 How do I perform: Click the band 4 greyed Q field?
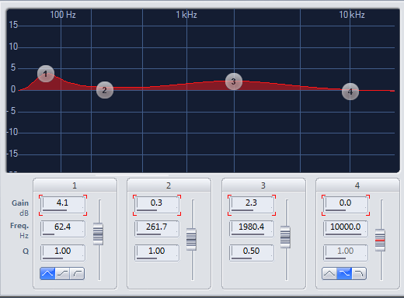point(346,253)
